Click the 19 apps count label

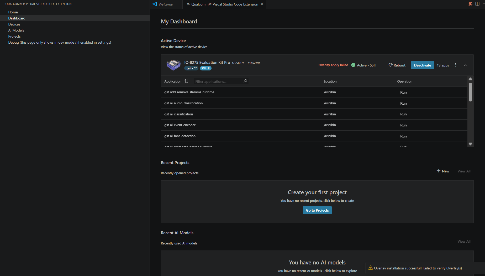click(x=443, y=65)
